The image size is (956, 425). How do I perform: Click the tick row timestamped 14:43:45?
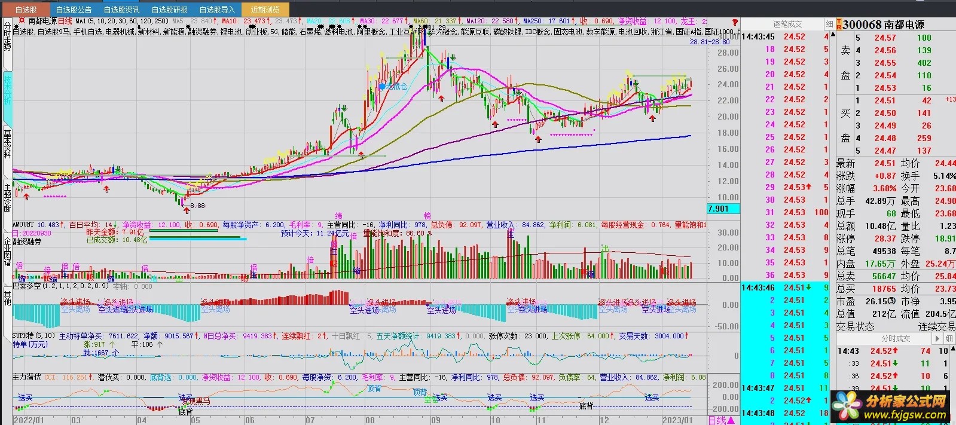pos(786,36)
